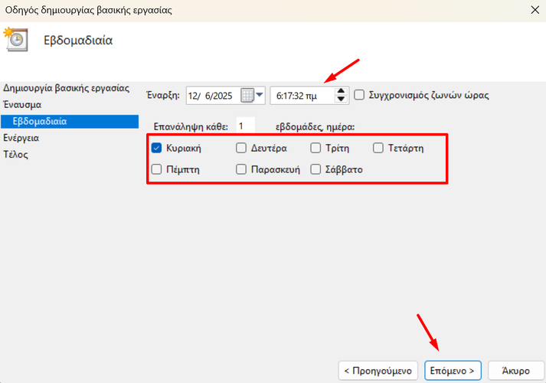Select the Πέμπτη checkbox
The image size is (546, 383).
click(x=156, y=169)
